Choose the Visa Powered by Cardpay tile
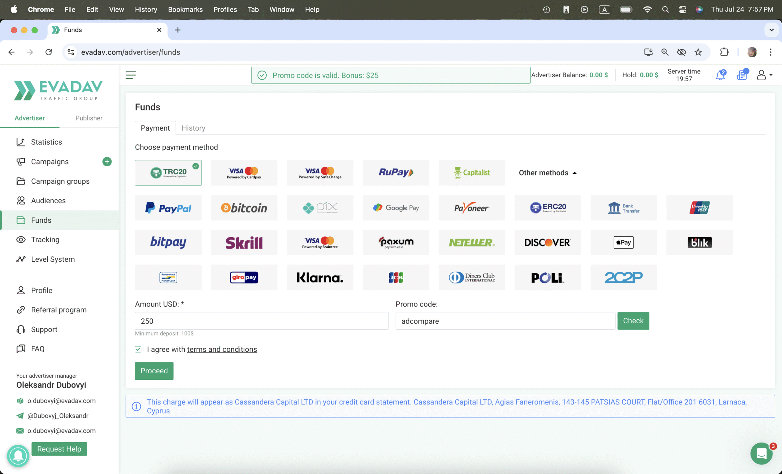The width and height of the screenshot is (782, 474). point(244,173)
